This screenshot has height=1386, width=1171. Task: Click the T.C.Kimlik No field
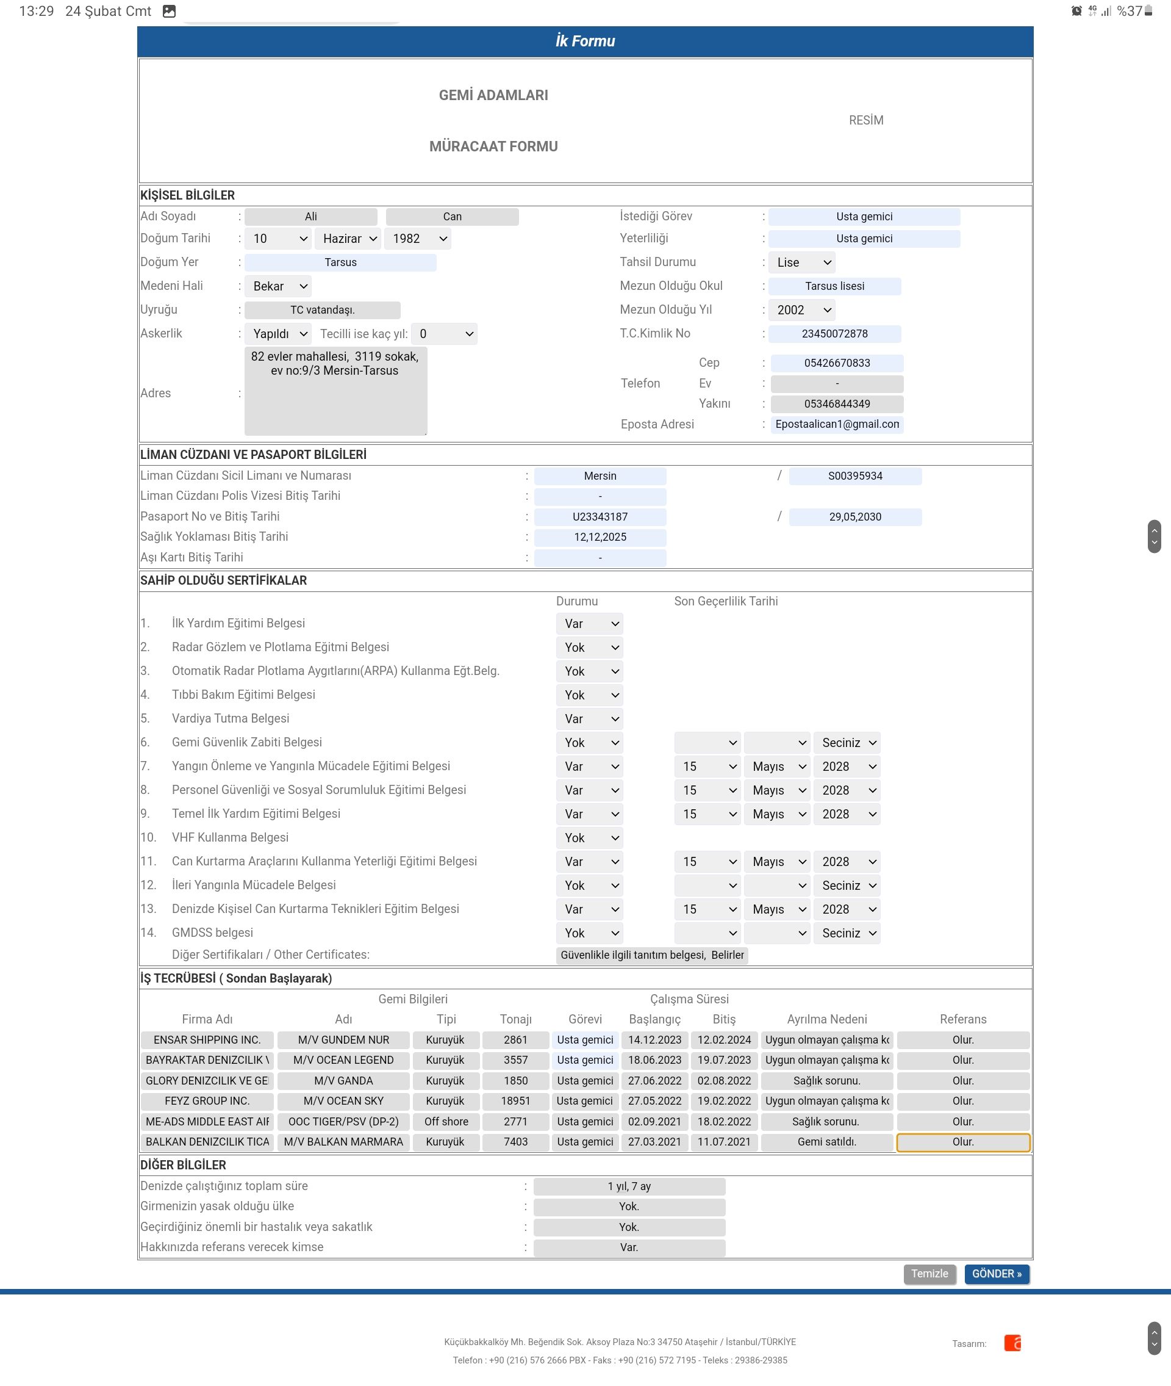(834, 334)
